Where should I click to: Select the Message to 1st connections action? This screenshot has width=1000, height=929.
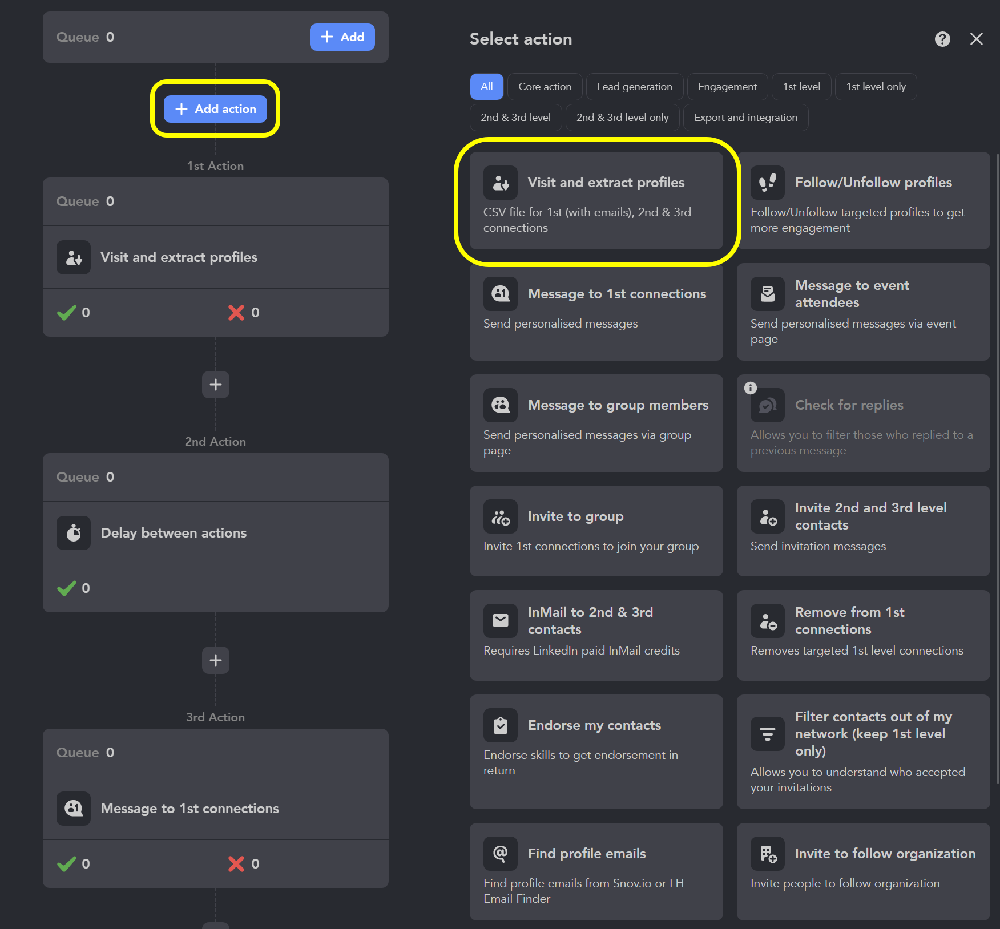[x=596, y=311]
